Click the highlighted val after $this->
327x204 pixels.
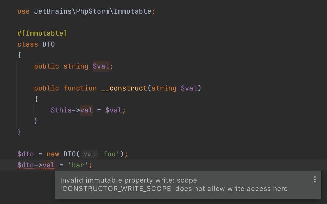pyautogui.click(x=86, y=110)
